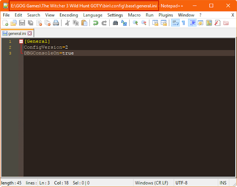
Task: Copy selection with the toolbar copy icon
Action: (76, 23)
